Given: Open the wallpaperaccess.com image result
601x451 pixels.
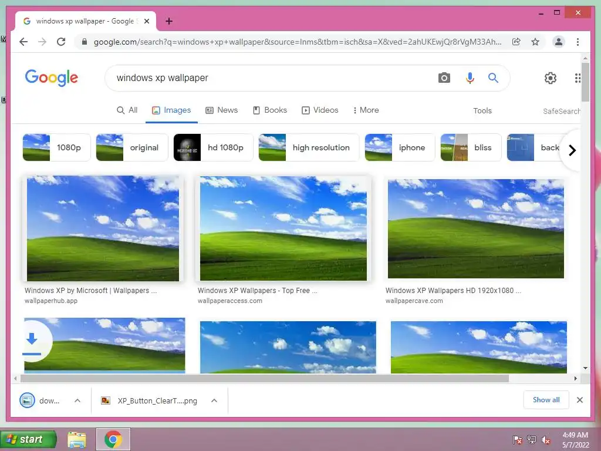Looking at the screenshot, I should (x=283, y=228).
